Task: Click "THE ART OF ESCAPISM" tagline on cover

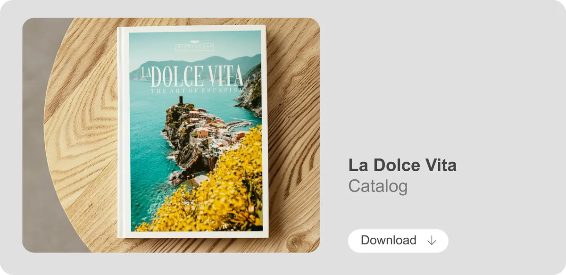Action: [x=197, y=90]
